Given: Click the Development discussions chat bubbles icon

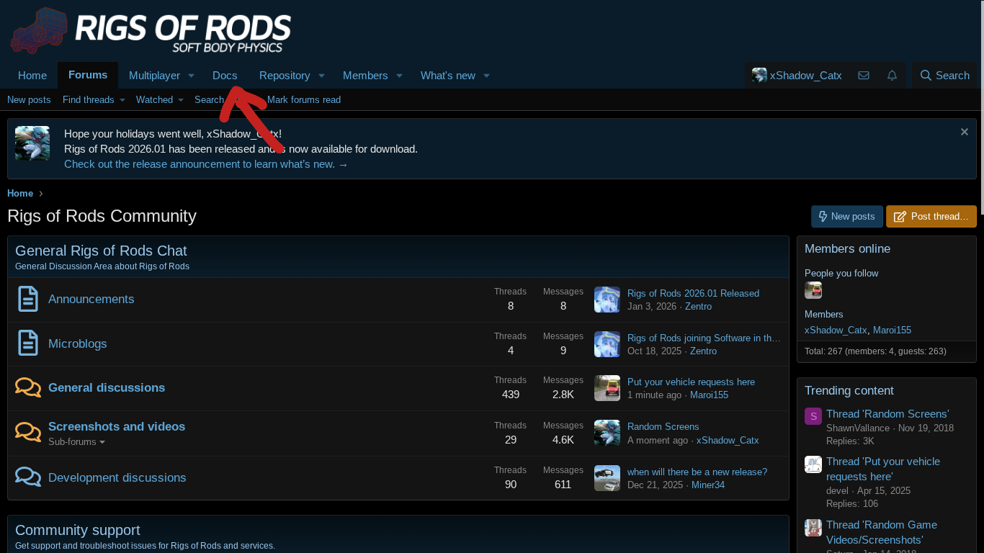Looking at the screenshot, I should pos(28,477).
